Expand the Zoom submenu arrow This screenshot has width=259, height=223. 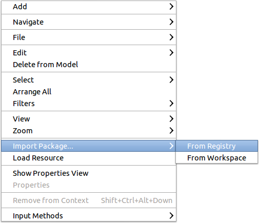pyautogui.click(x=171, y=131)
